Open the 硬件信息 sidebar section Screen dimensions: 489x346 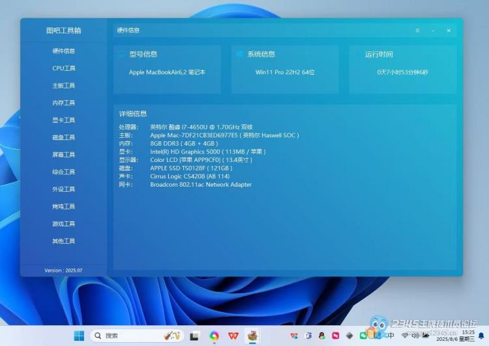coord(64,51)
